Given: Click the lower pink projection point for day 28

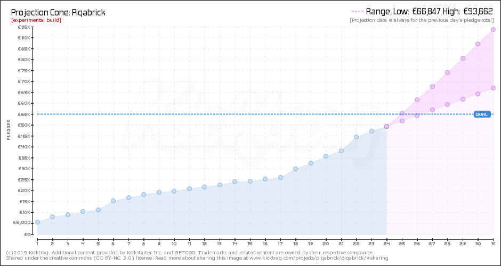Looking at the screenshot, I should pyautogui.click(x=447, y=105).
